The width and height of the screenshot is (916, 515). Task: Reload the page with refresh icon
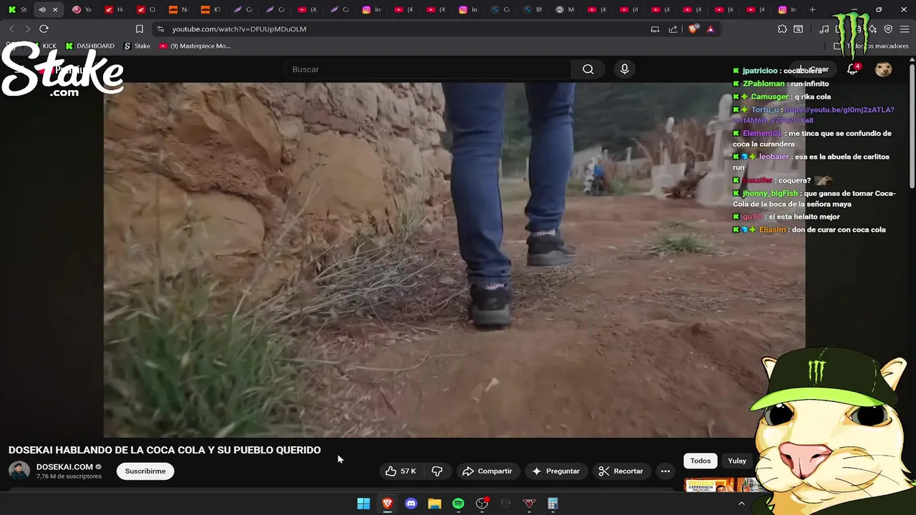click(x=44, y=29)
